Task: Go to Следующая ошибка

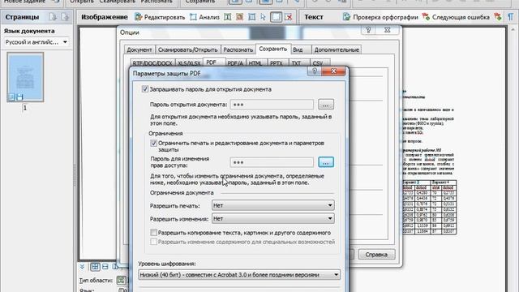Action: 456,17
